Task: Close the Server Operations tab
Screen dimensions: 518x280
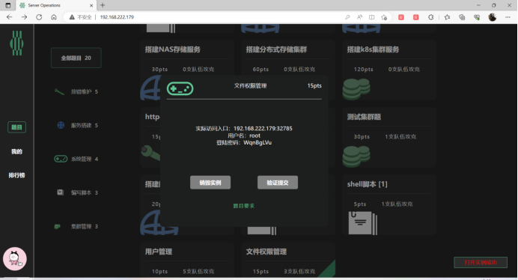Action: click(x=91, y=5)
